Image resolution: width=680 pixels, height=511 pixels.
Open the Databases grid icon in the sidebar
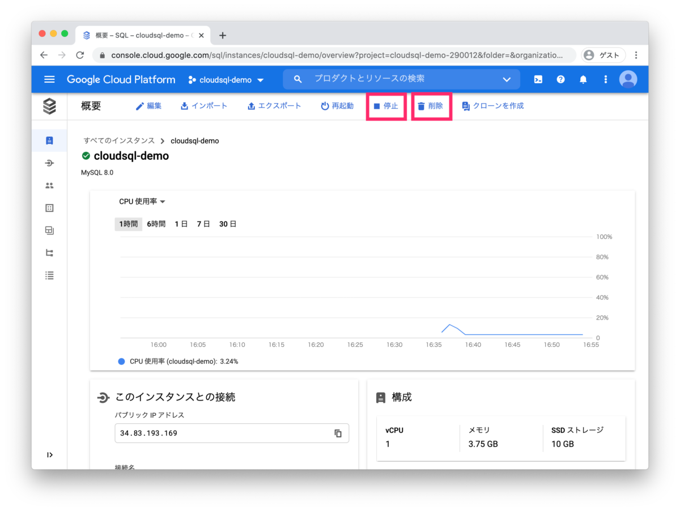pos(49,208)
